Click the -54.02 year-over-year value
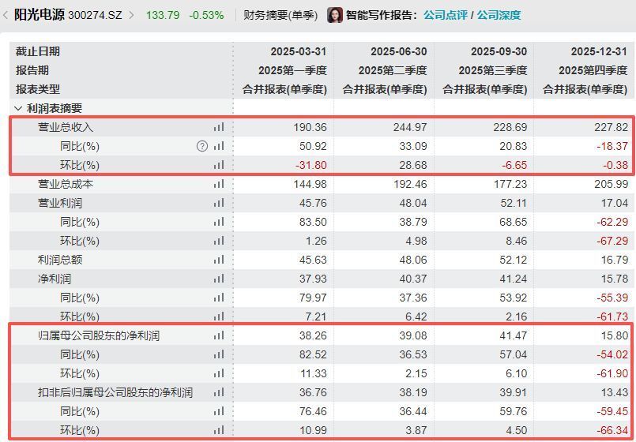This screenshot has height=442, width=636. pyautogui.click(x=612, y=354)
